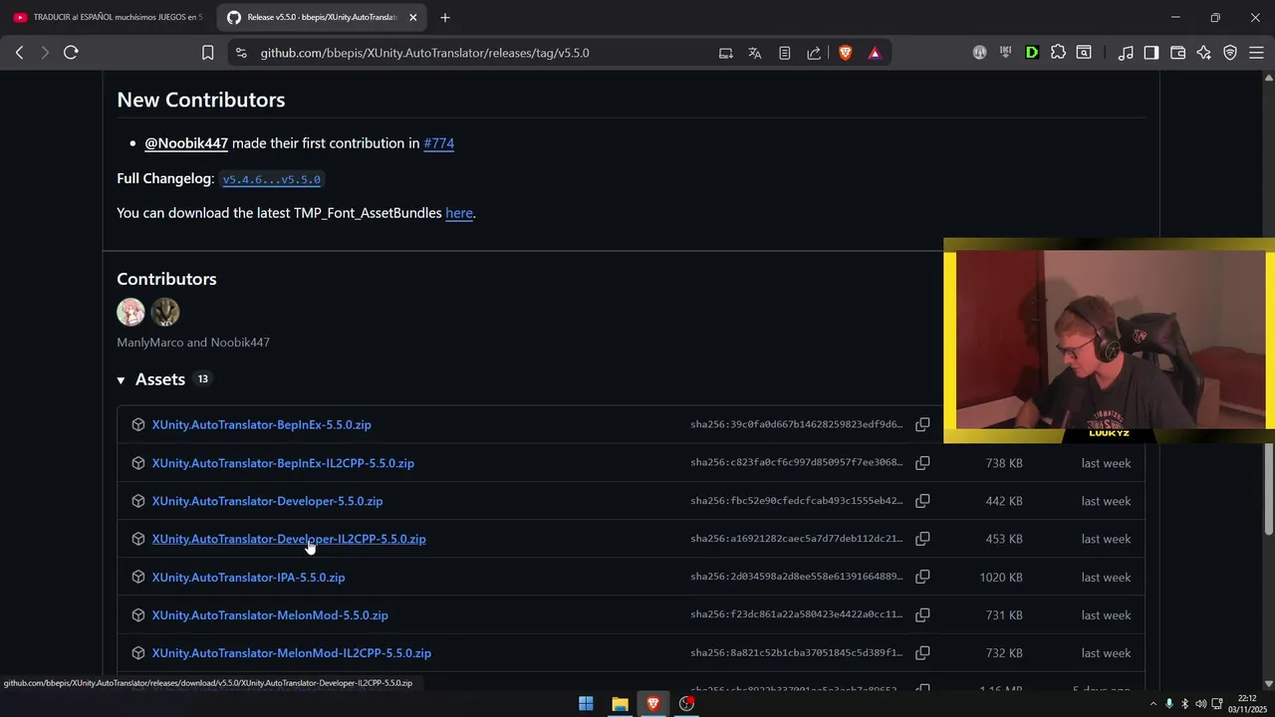Close the Release v5.5.0 tab
This screenshot has width=1275, height=717.
click(413, 17)
